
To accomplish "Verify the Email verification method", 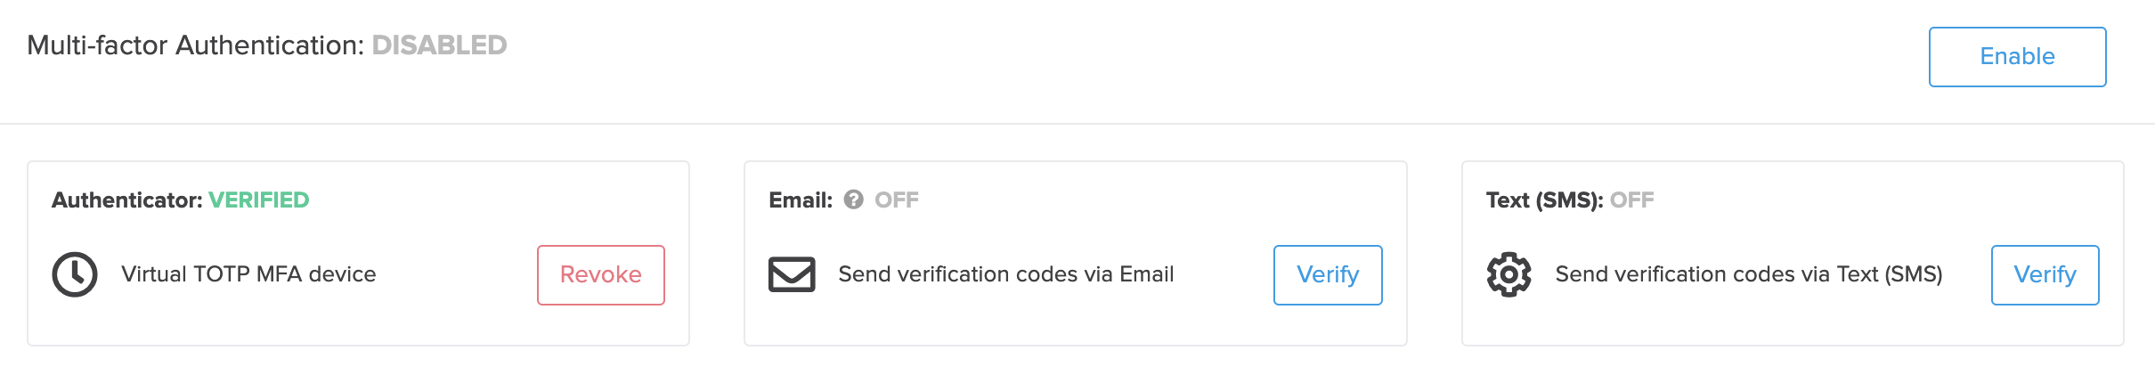I will click(1328, 275).
